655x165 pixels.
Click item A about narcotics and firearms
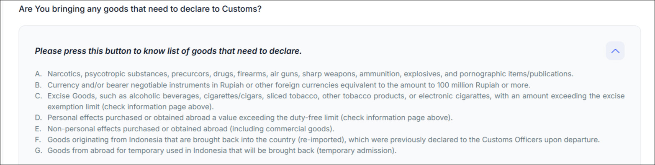click(310, 74)
